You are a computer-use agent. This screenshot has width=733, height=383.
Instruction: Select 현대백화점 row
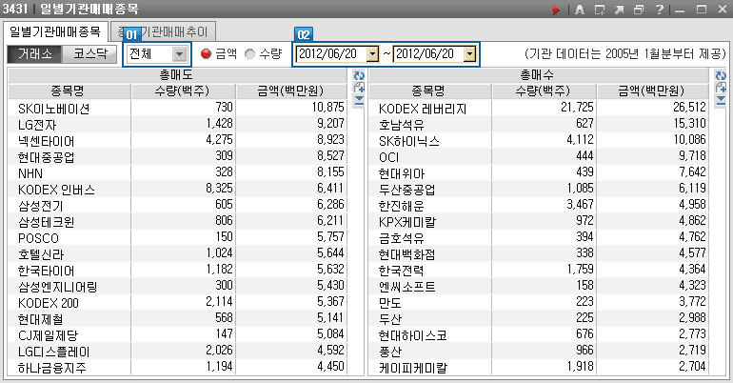(539, 254)
